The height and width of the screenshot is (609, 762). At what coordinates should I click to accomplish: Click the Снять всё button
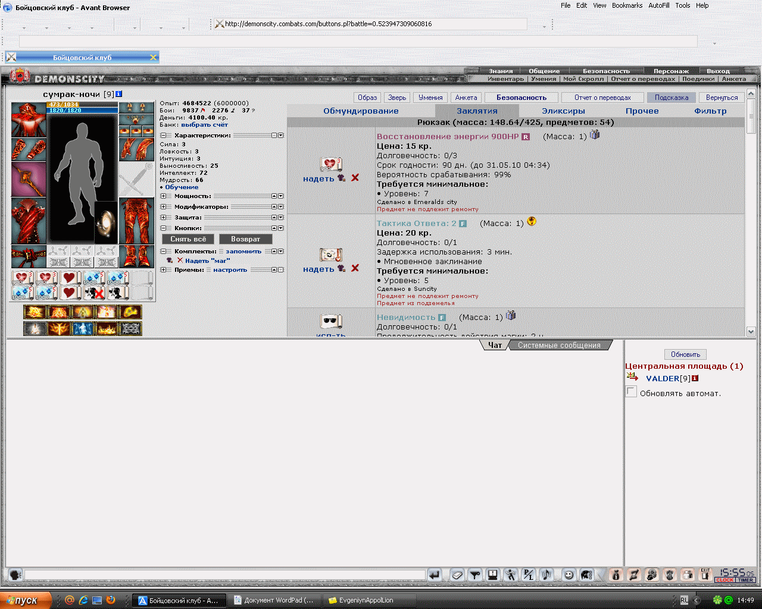(189, 239)
